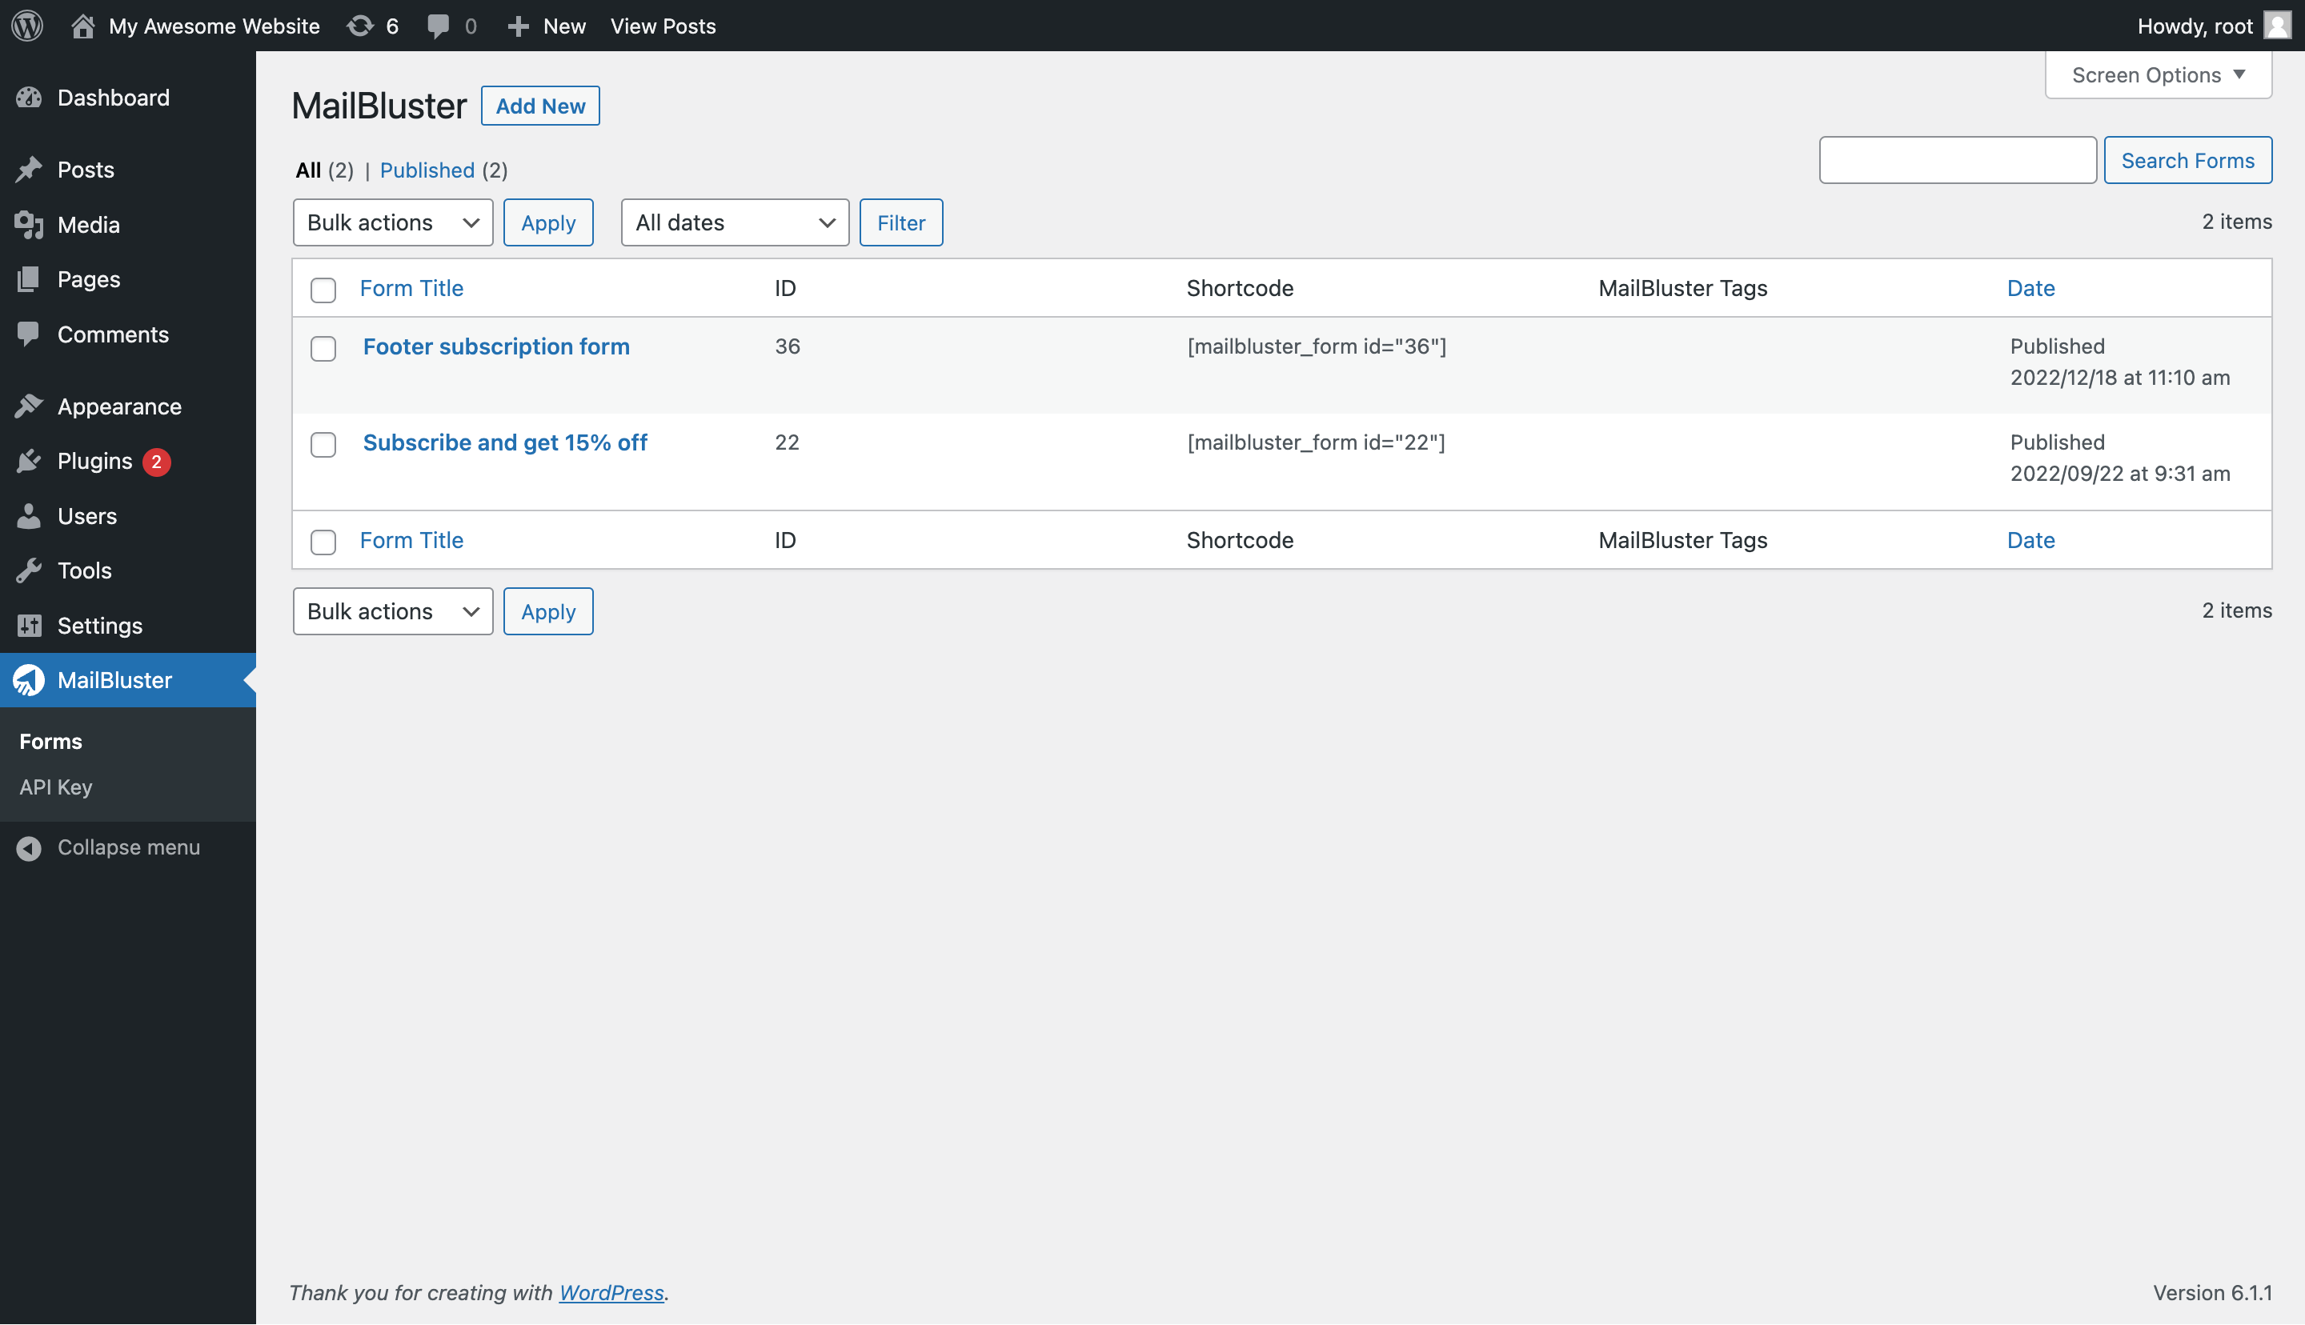Open the top Bulk actions dropdown
The width and height of the screenshot is (2305, 1325).
(393, 222)
